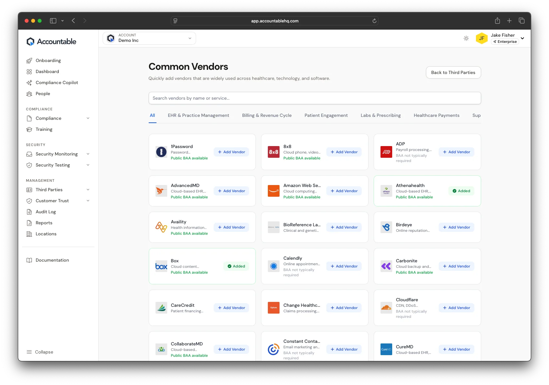Toggle the light/dark theme sun icon
Screen dimensions: 549x385
pyautogui.click(x=466, y=38)
